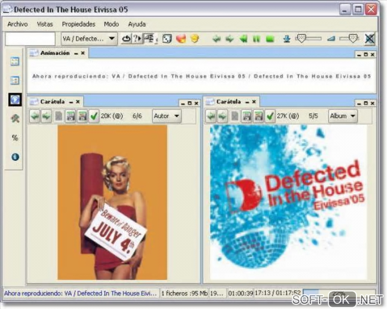The height and width of the screenshot is (309, 387).
Task: Click the tools hammer icon in sidebar
Action: tap(15, 119)
